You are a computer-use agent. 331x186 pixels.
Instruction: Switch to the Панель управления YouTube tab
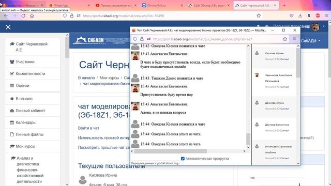pos(116,6)
